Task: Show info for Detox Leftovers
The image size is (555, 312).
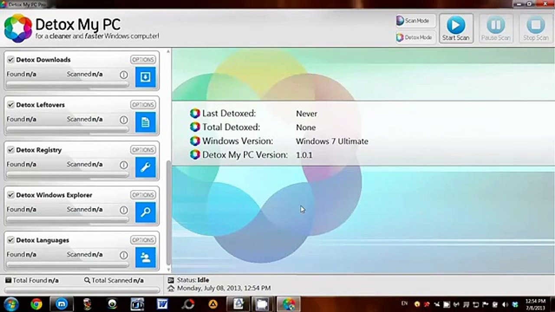Action: coord(124,120)
